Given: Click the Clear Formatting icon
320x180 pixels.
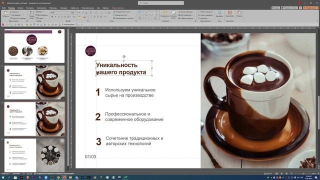Looking at the screenshot, I should pyautogui.click(x=86, y=12).
